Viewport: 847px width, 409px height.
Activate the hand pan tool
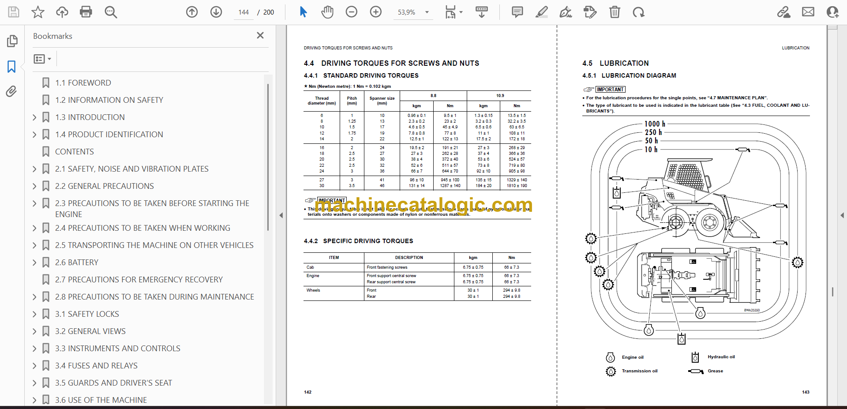327,12
